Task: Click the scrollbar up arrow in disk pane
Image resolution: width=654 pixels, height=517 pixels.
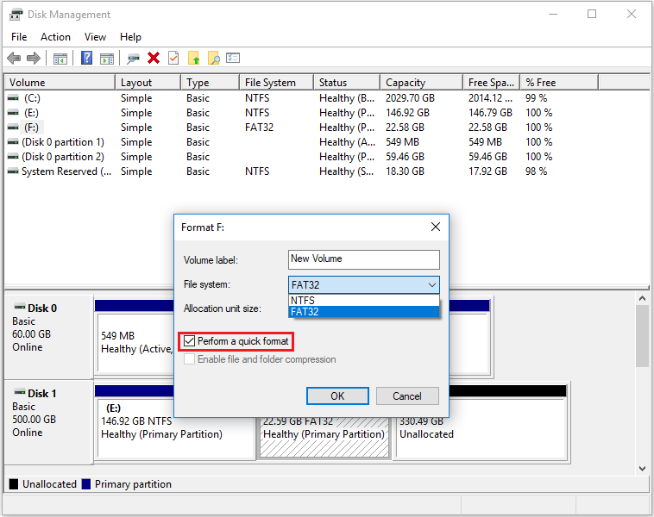Action: click(x=642, y=298)
